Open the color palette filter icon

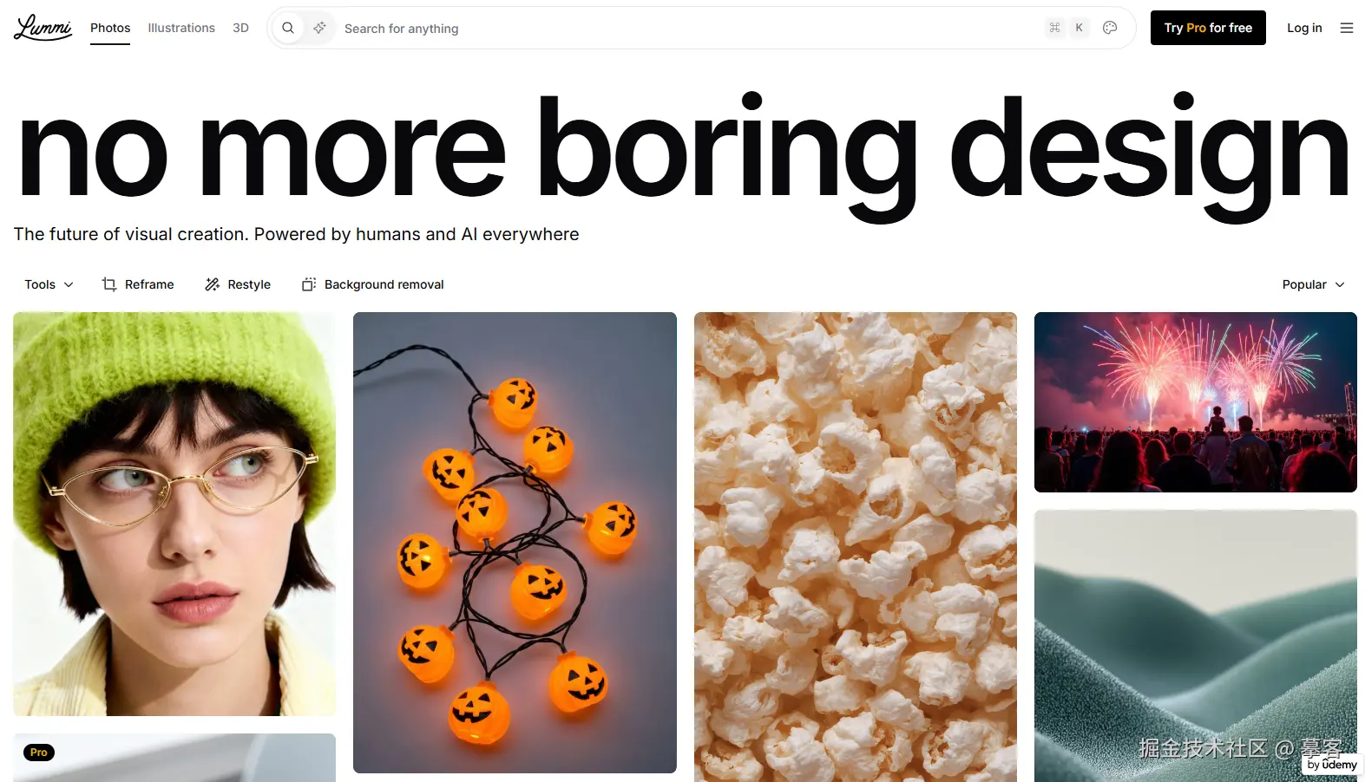1110,28
